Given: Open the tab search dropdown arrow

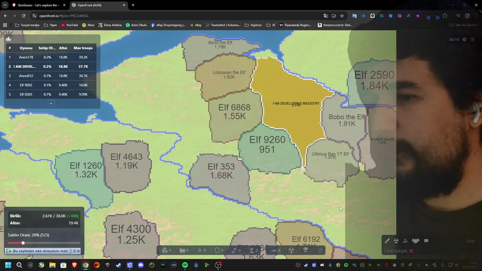Looking at the screenshot, I should (5, 5).
